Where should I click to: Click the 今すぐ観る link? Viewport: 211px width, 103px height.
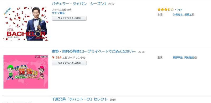pos(58,13)
